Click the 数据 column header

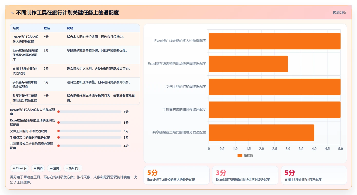pos(47,28)
